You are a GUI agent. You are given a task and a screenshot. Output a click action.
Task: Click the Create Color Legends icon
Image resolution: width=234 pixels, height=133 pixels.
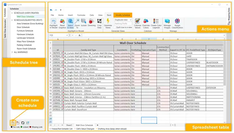(156, 21)
